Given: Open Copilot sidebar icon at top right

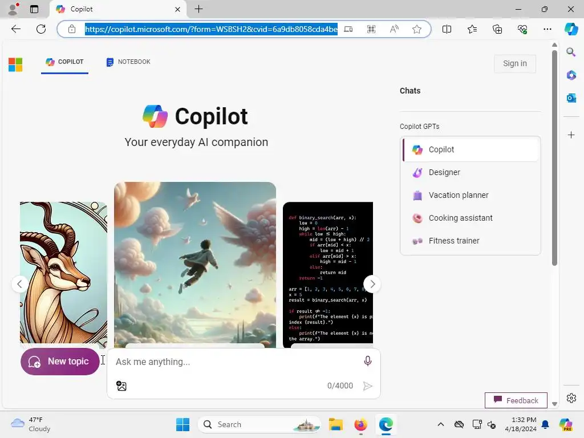Looking at the screenshot, I should (571, 29).
